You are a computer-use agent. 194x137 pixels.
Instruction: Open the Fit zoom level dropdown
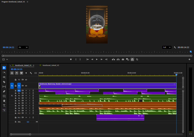coord(23,47)
